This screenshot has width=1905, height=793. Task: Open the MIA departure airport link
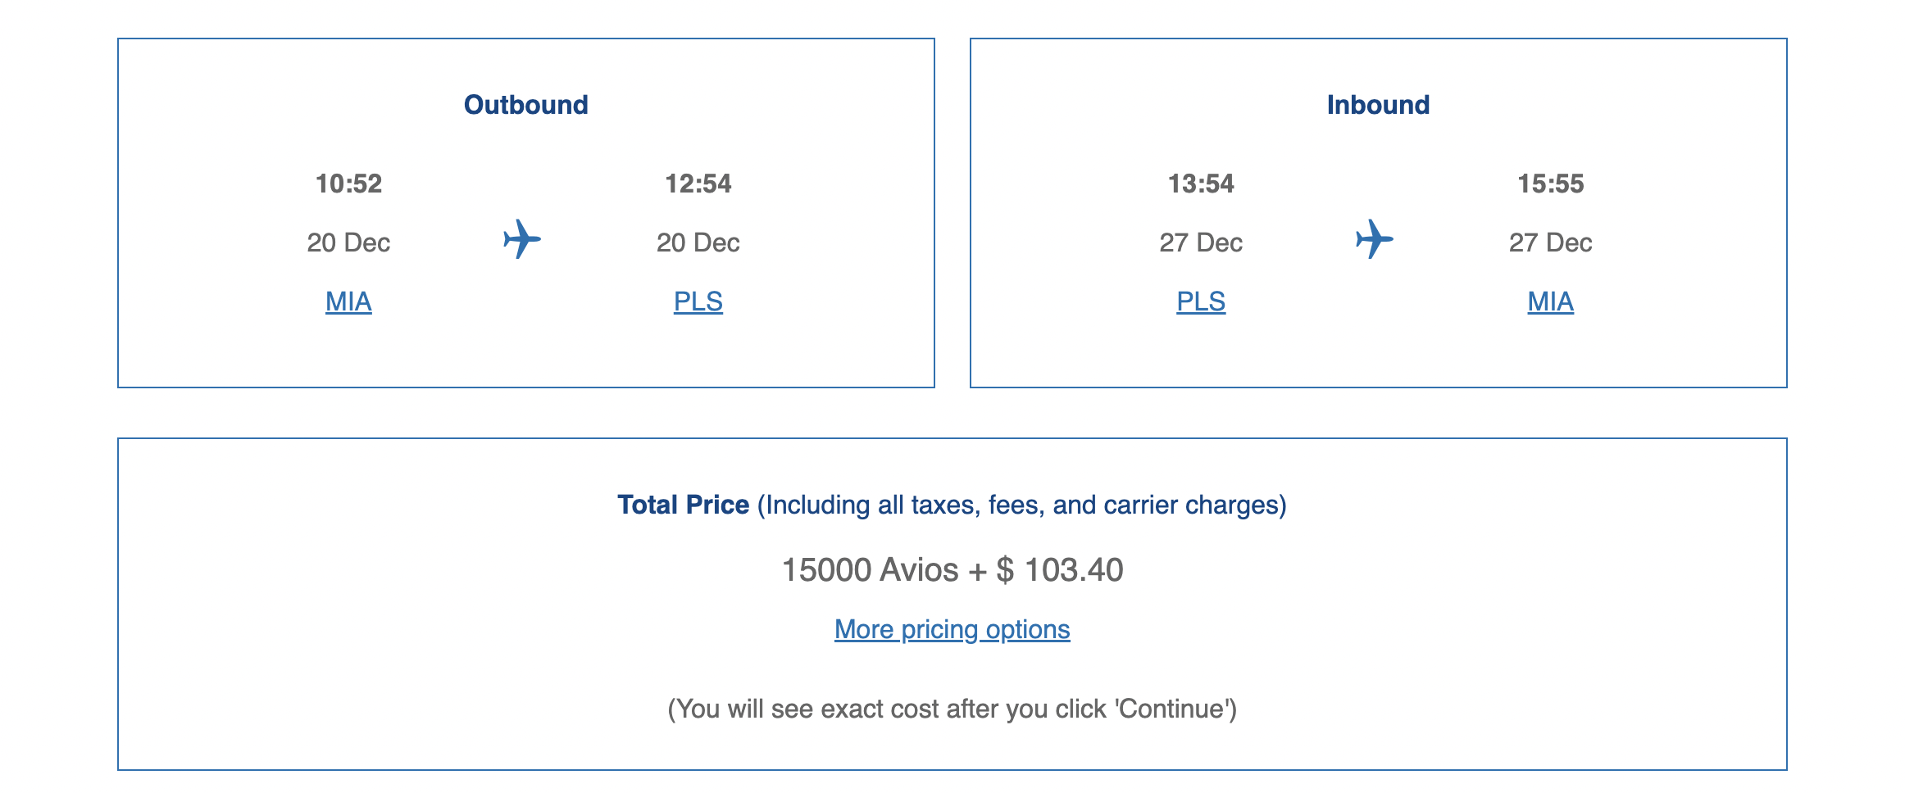tap(348, 301)
